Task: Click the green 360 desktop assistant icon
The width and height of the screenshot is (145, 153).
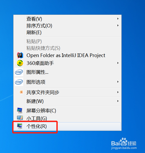Action: pyautogui.click(x=20, y=63)
